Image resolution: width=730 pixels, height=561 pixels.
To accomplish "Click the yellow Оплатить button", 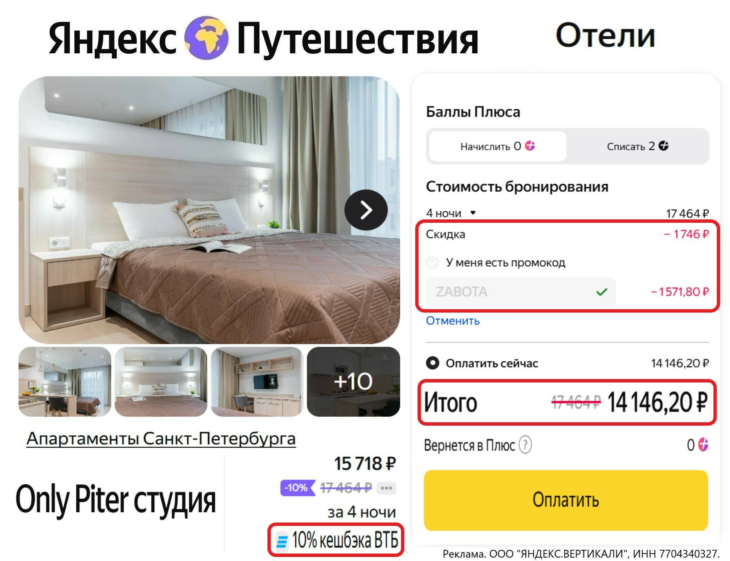I will point(566,500).
